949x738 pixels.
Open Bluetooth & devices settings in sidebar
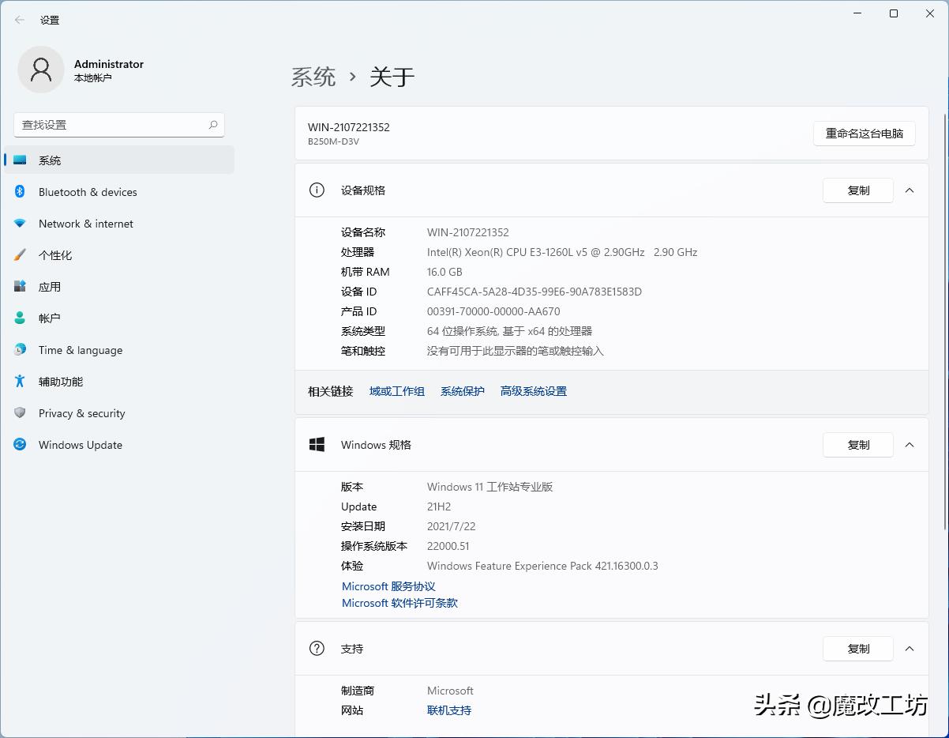click(x=87, y=192)
